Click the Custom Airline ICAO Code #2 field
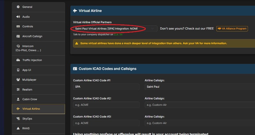The width and height of the screenshot is (255, 135). coord(106,105)
